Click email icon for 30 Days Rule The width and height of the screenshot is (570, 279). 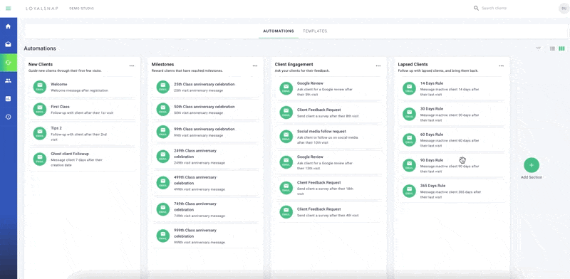pos(409,114)
